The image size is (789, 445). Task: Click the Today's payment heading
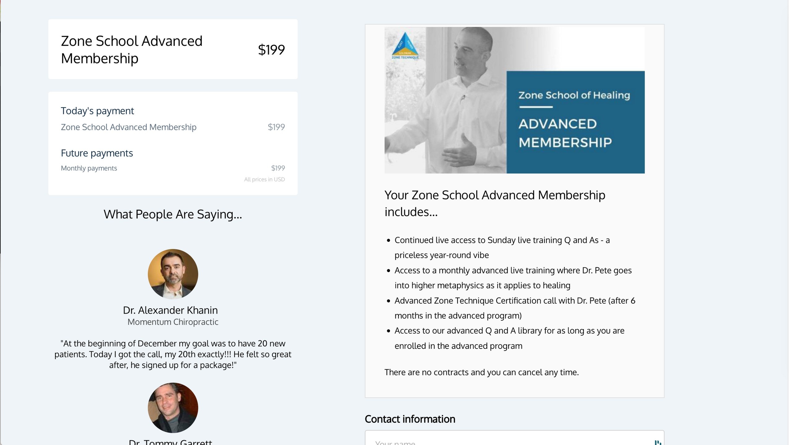(97, 111)
